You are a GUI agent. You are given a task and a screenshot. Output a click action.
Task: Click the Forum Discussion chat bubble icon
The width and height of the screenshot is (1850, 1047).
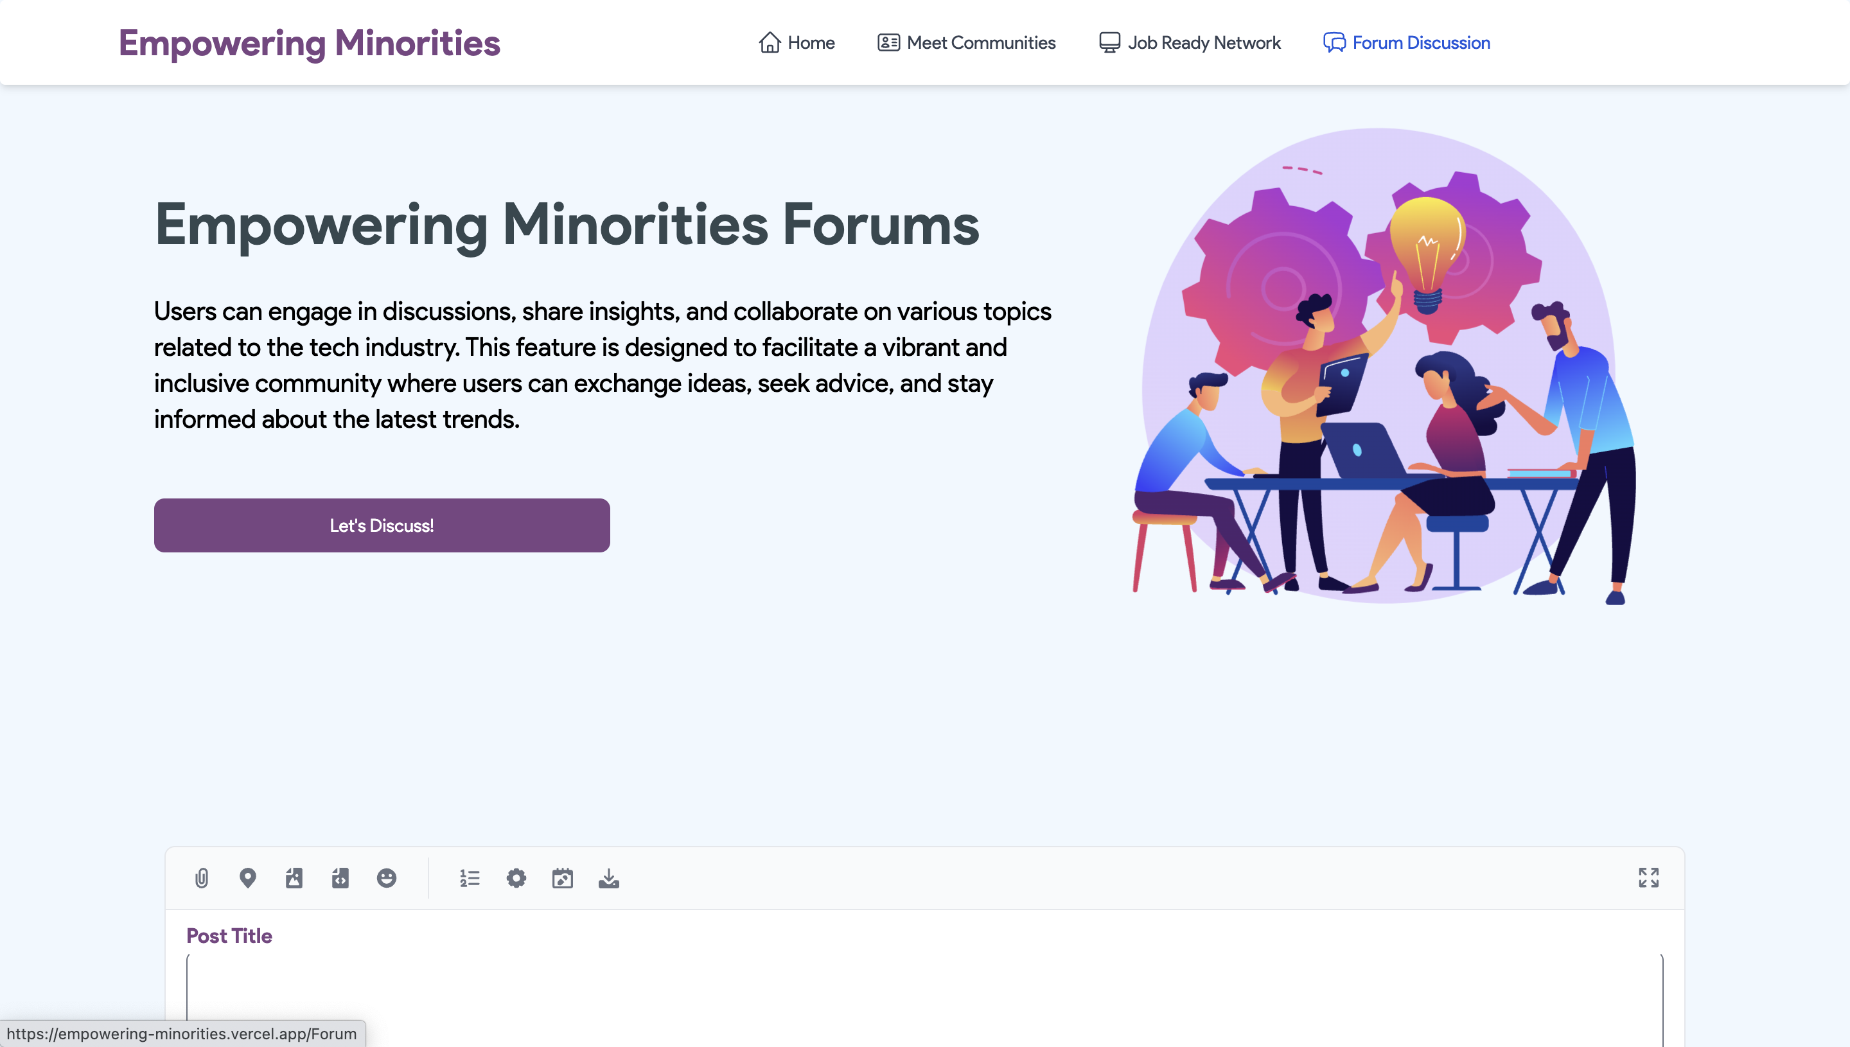click(1335, 42)
